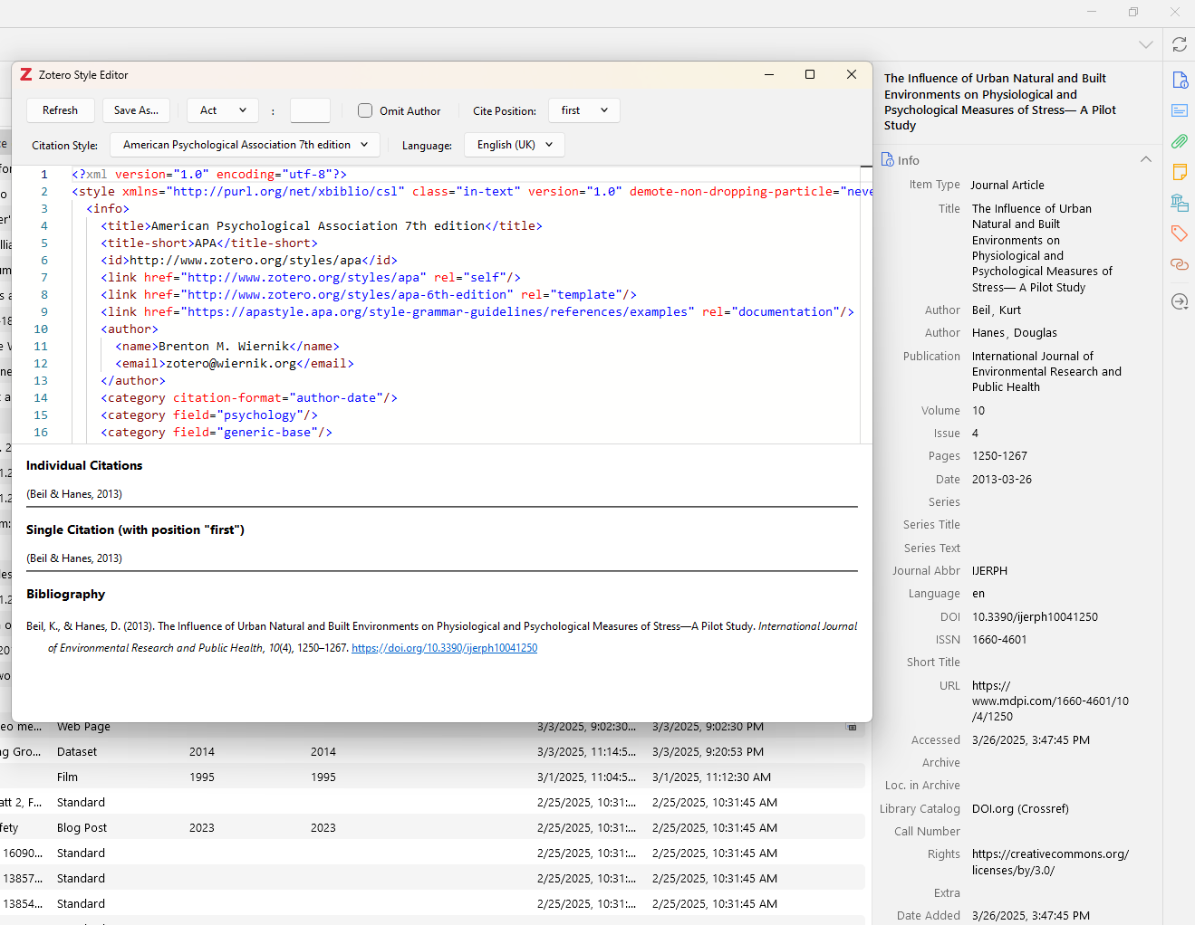This screenshot has height=925, width=1195.
Task: Open the Tags pane icon
Action: [x=1179, y=234]
